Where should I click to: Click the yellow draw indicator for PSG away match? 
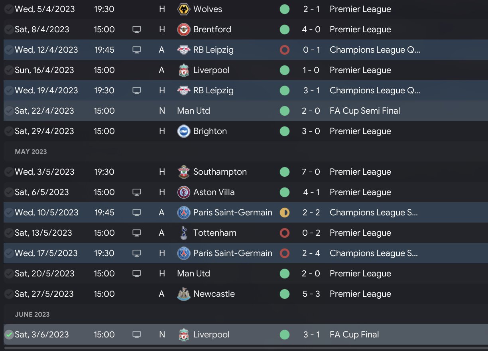(284, 213)
